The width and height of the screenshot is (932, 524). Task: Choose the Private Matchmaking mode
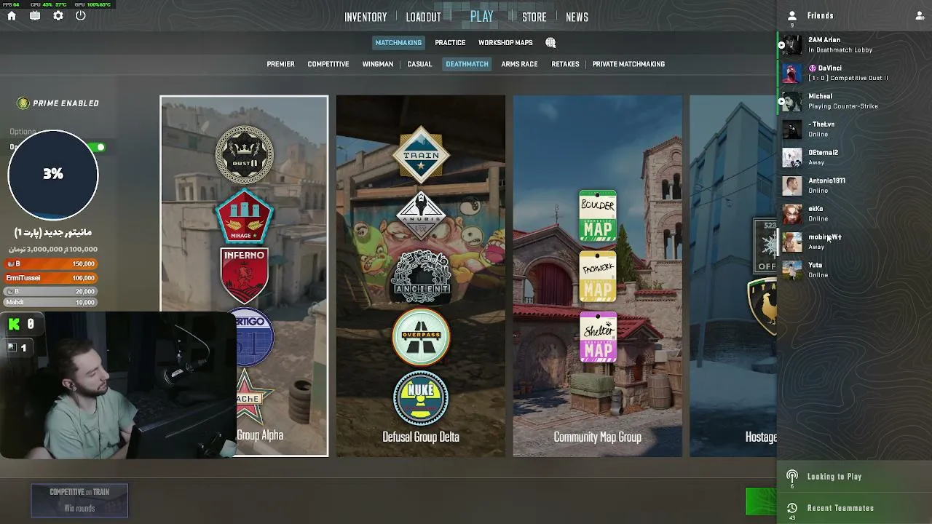(x=628, y=64)
